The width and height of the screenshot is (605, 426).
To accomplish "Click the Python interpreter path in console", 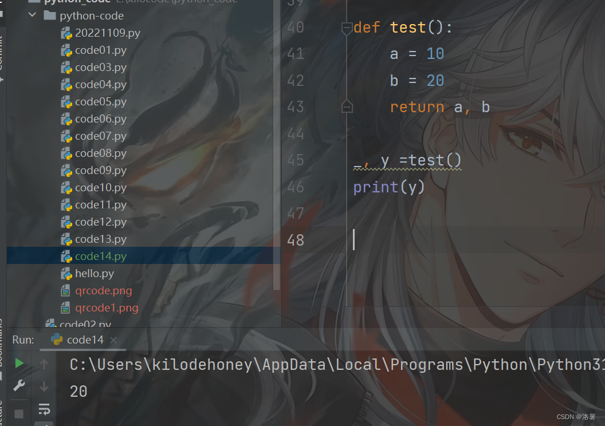I will click(337, 365).
